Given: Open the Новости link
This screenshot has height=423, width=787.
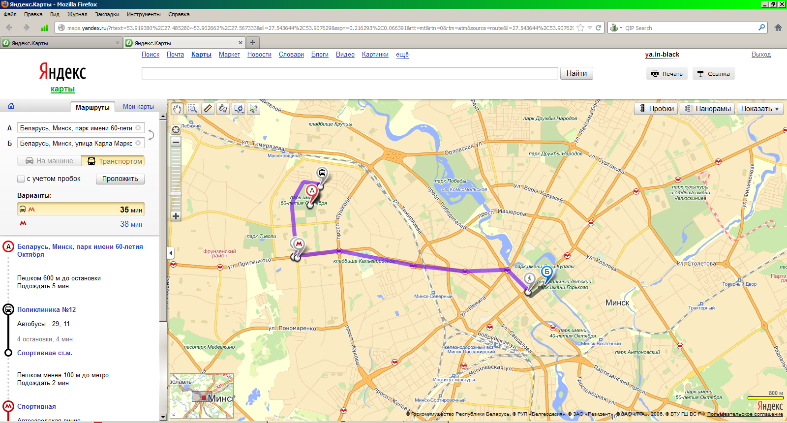Looking at the screenshot, I should click(x=259, y=55).
